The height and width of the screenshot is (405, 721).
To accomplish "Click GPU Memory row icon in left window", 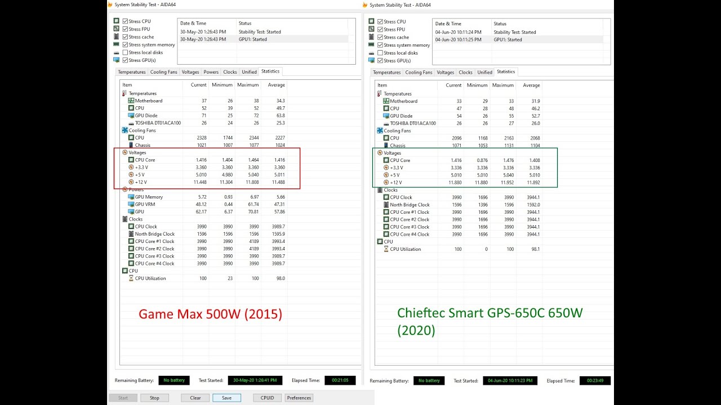I will (131, 197).
